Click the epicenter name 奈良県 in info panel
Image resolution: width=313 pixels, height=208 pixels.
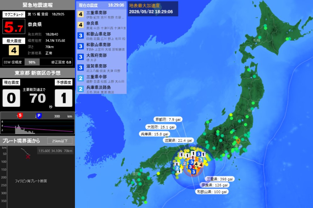(35, 24)
